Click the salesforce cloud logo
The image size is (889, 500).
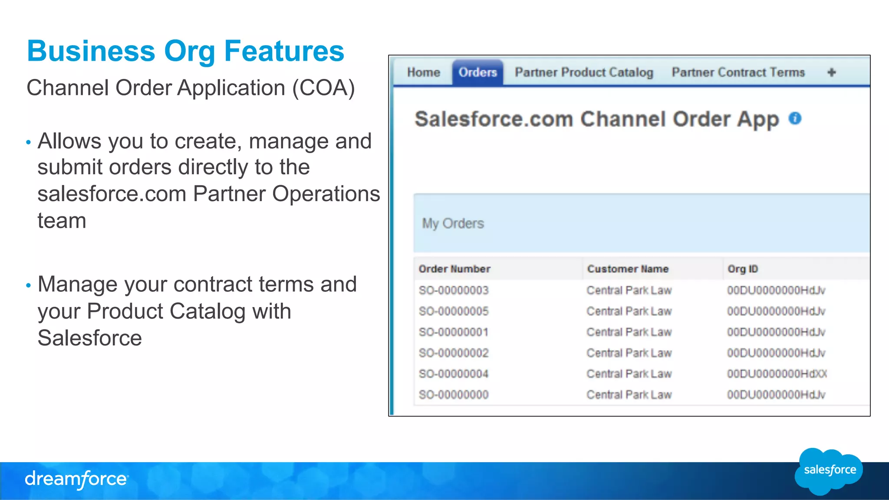tap(829, 471)
